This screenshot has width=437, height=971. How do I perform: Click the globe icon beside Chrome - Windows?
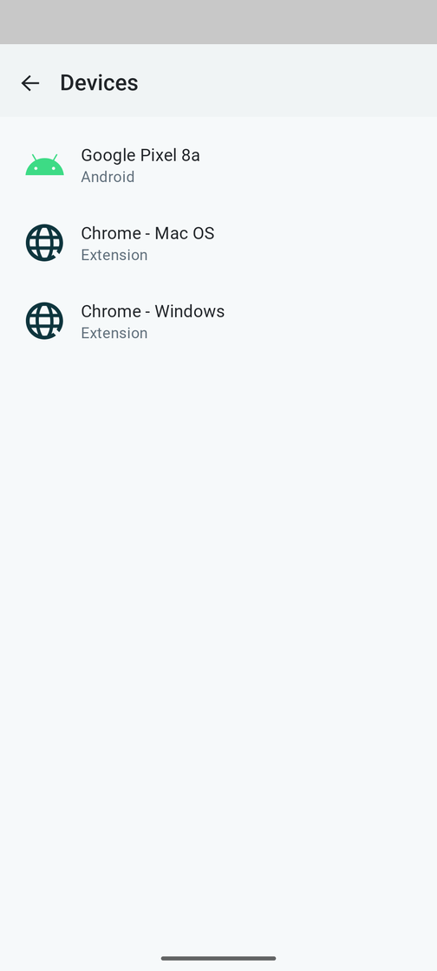tap(44, 321)
